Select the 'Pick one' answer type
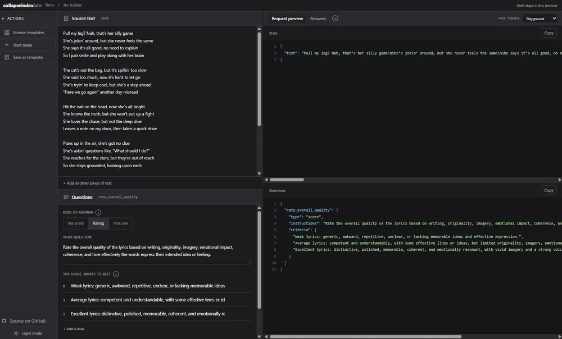Screen dimensions: 562x339 pyautogui.click(x=120, y=223)
